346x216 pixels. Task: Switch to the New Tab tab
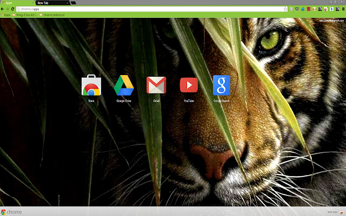52,3
